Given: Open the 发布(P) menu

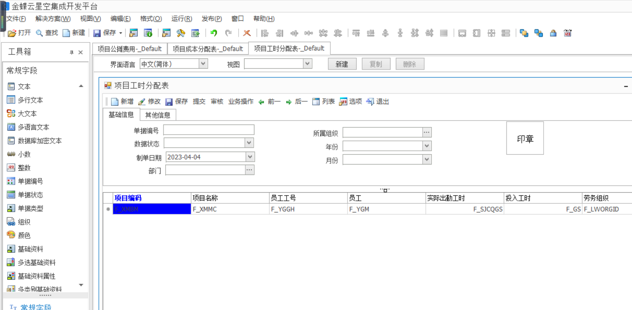Looking at the screenshot, I should pos(212,19).
